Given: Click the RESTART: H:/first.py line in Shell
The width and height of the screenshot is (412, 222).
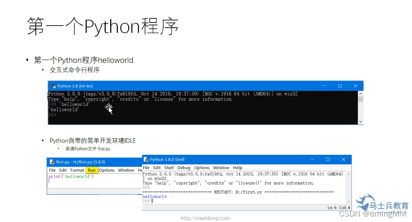Looking at the screenshot, I should [238, 192].
